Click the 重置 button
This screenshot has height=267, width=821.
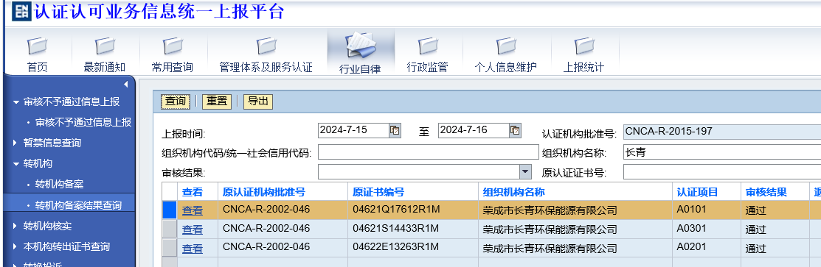tap(216, 102)
